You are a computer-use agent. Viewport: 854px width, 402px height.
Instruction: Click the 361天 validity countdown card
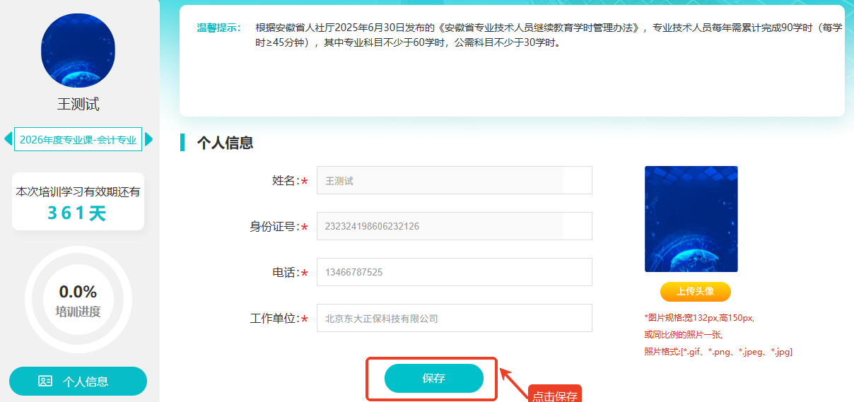click(78, 201)
